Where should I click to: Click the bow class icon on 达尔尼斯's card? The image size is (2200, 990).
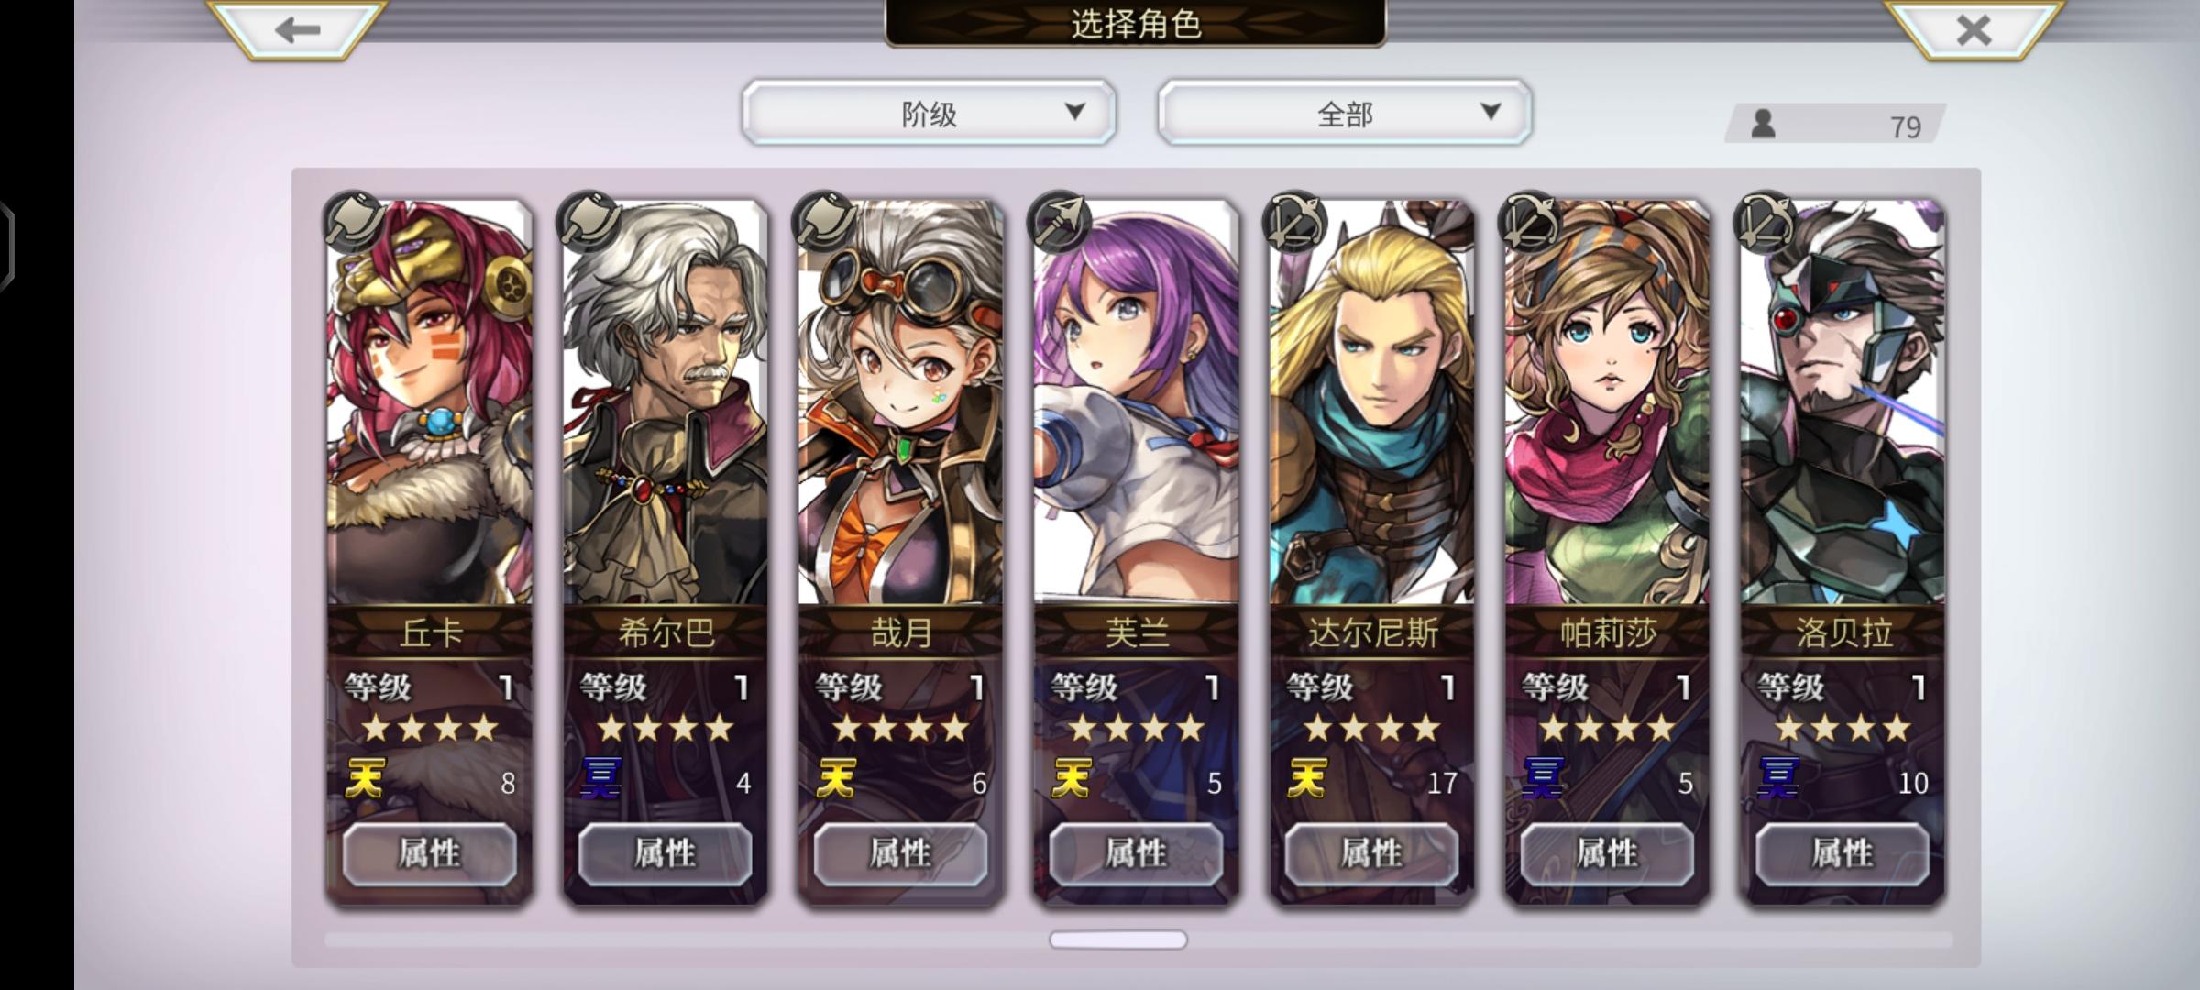tap(1294, 221)
